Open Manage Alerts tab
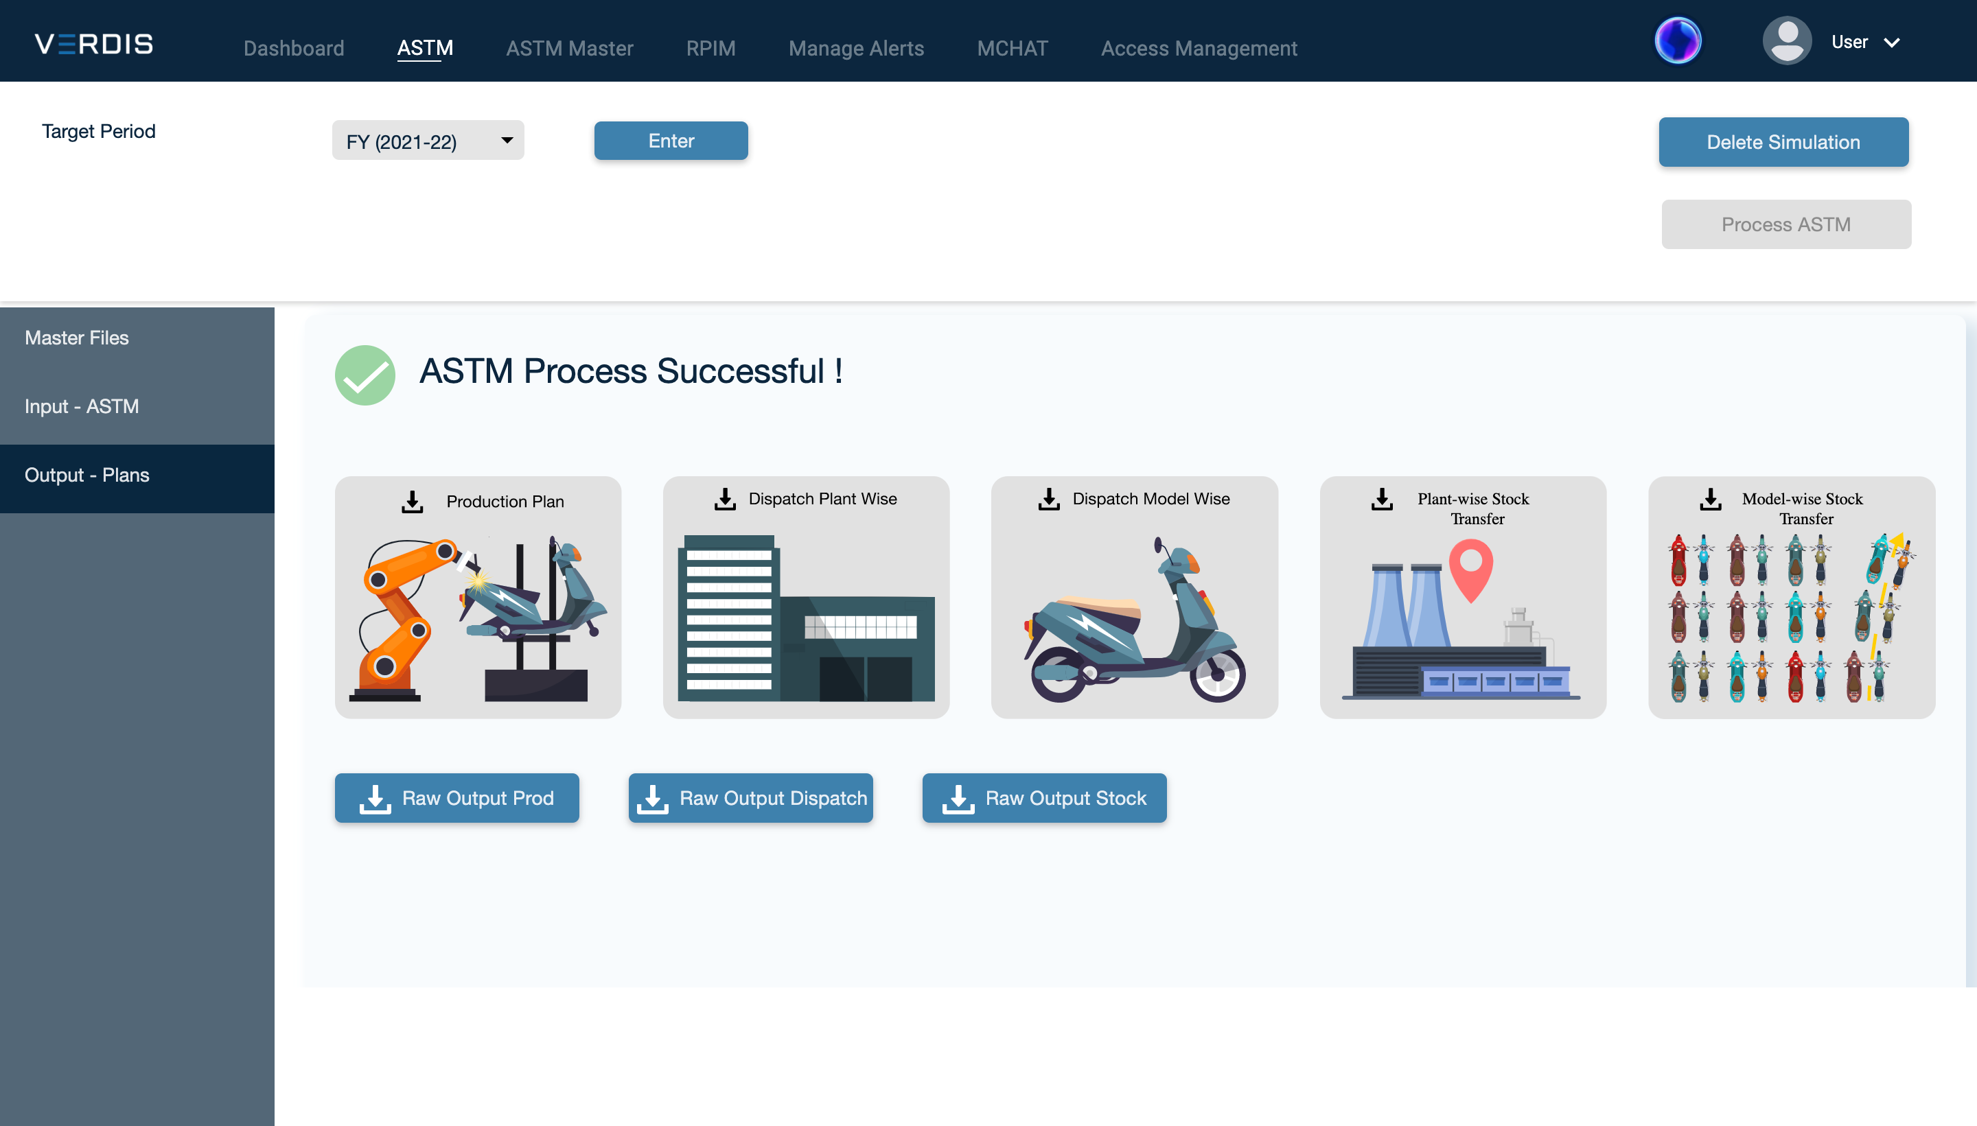This screenshot has height=1126, width=1977. [x=856, y=48]
